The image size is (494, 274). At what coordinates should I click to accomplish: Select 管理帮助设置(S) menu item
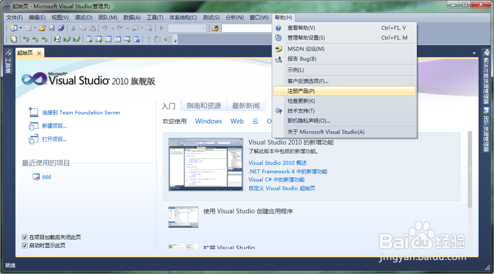point(344,38)
